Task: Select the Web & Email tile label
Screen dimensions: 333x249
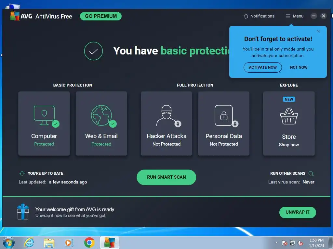Action: pyautogui.click(x=101, y=136)
